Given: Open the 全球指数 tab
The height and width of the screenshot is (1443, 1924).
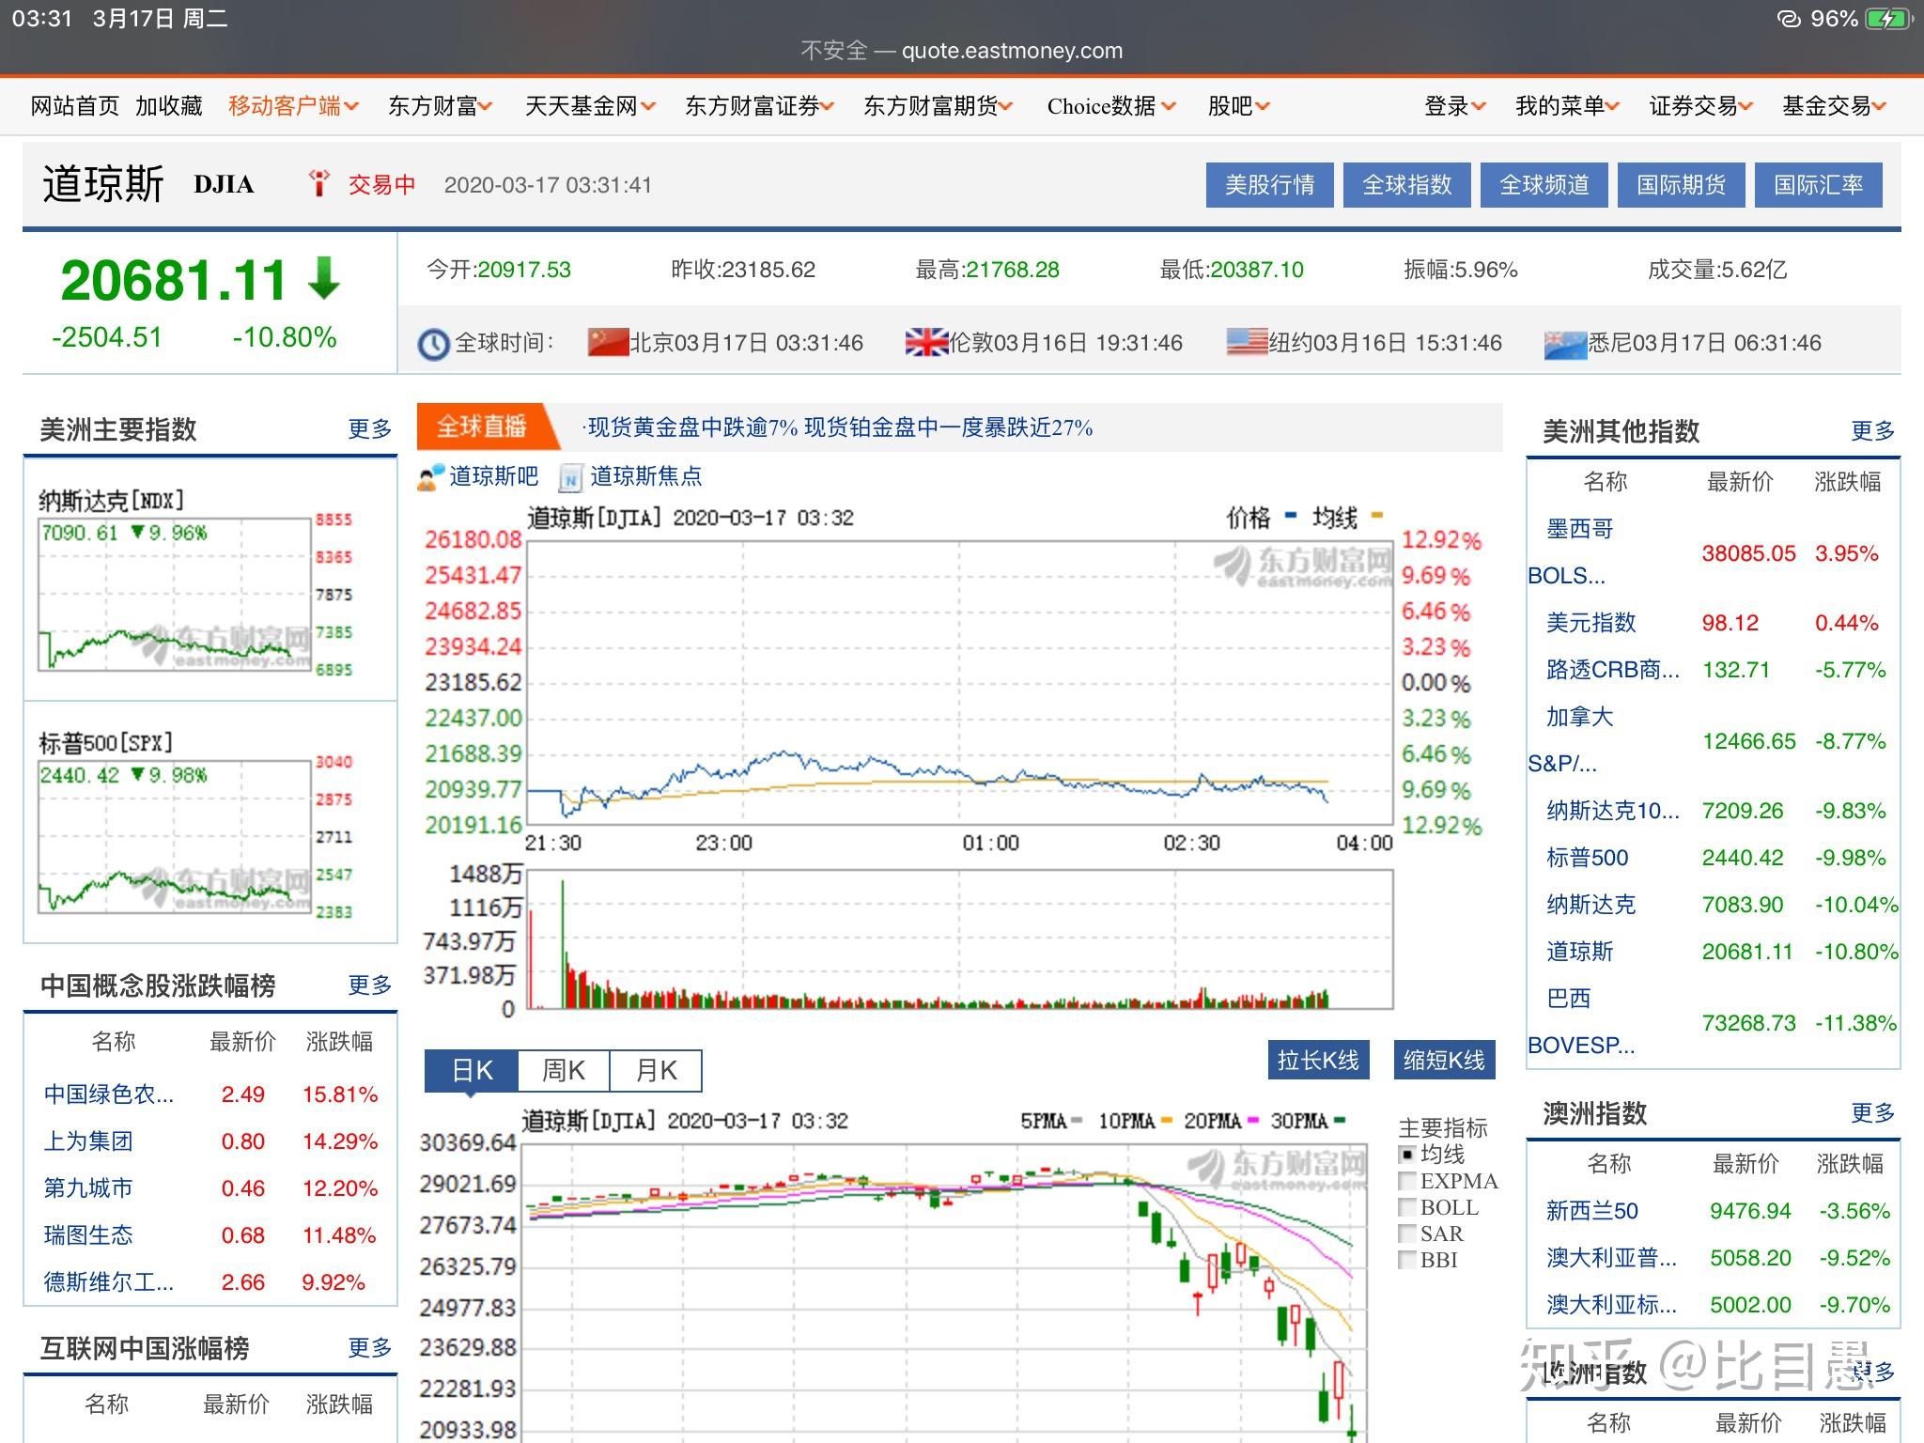Looking at the screenshot, I should (1407, 184).
